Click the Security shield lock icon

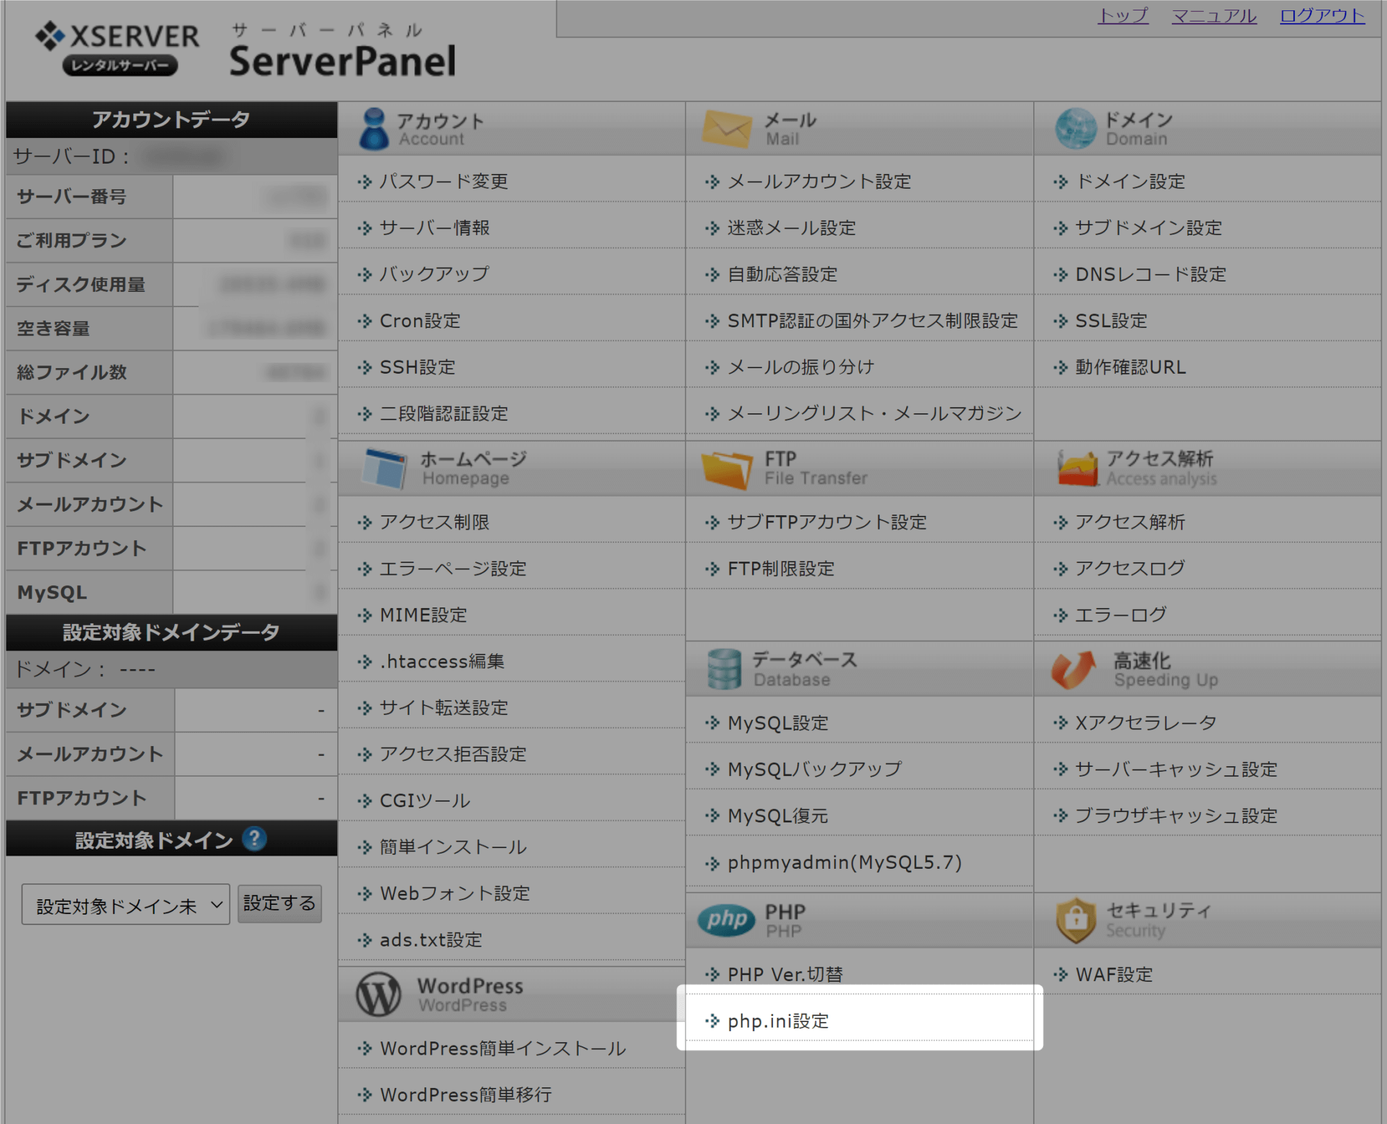pyautogui.click(x=1075, y=920)
